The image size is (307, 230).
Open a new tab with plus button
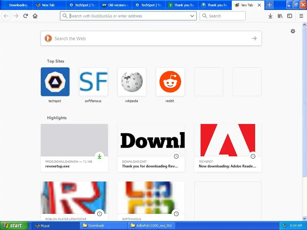click(x=270, y=5)
